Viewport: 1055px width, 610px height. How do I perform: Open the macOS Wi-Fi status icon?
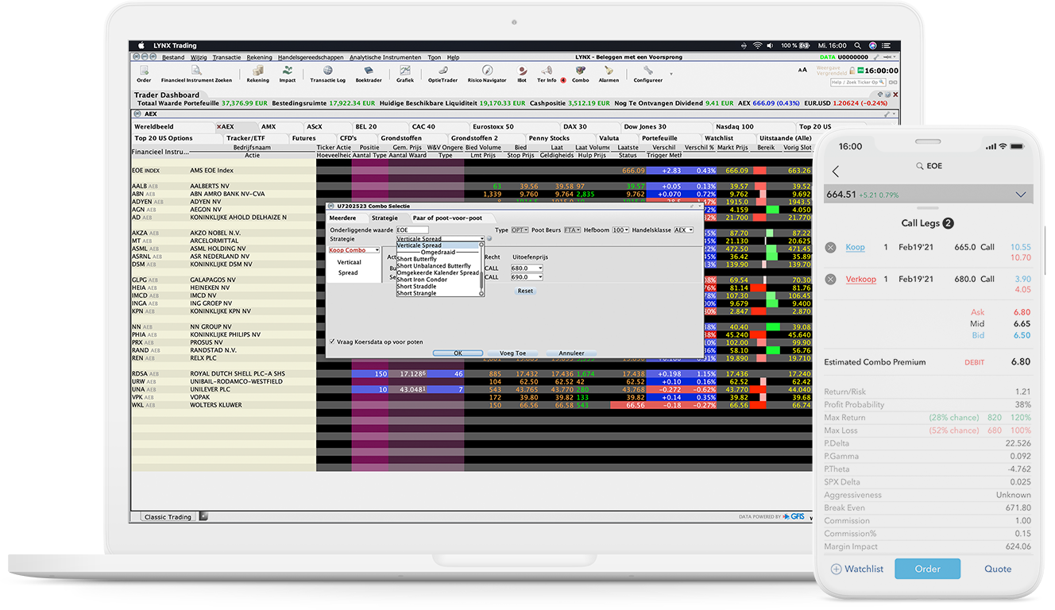[757, 46]
